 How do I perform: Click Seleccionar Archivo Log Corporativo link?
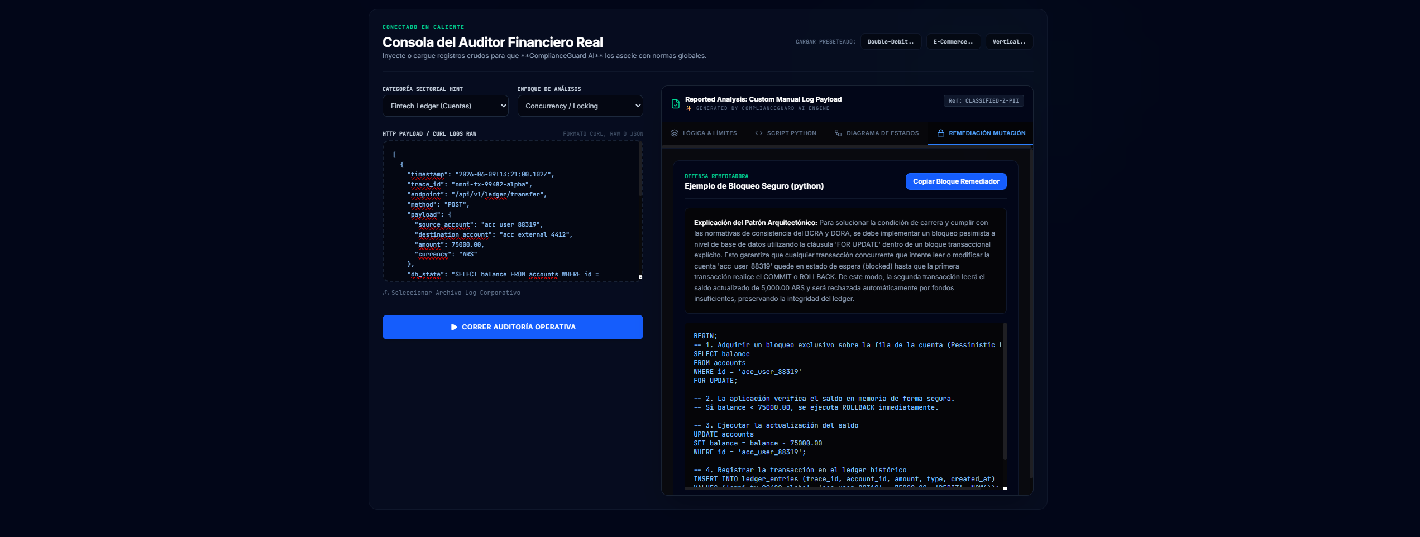point(451,293)
